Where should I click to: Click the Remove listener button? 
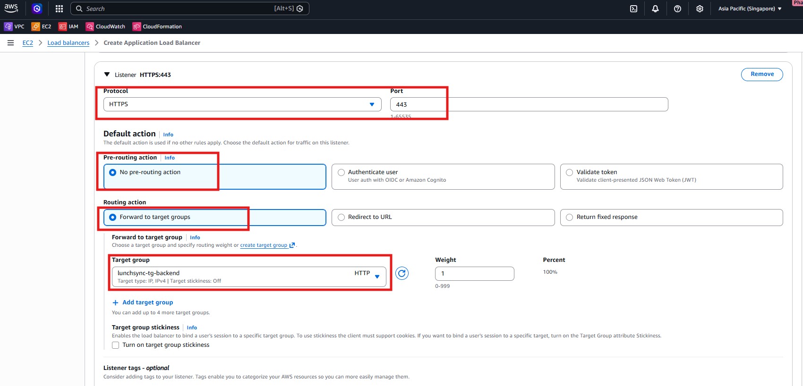point(761,74)
